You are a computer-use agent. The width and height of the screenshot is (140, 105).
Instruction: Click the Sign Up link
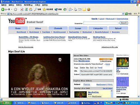coord(94,19)
